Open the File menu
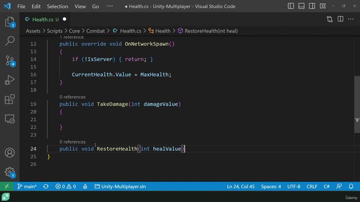 tap(21, 6)
